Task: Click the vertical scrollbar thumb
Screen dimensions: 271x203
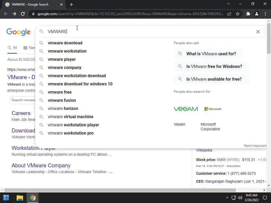Action: (x=269, y=38)
